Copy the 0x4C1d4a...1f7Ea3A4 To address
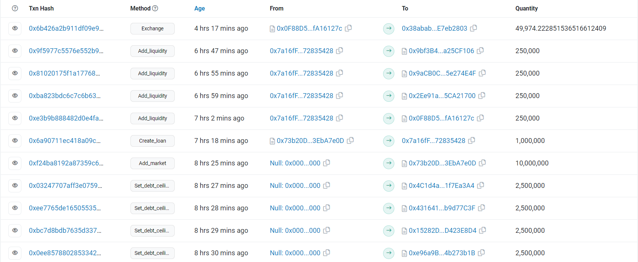This screenshot has width=638, height=262. click(481, 185)
